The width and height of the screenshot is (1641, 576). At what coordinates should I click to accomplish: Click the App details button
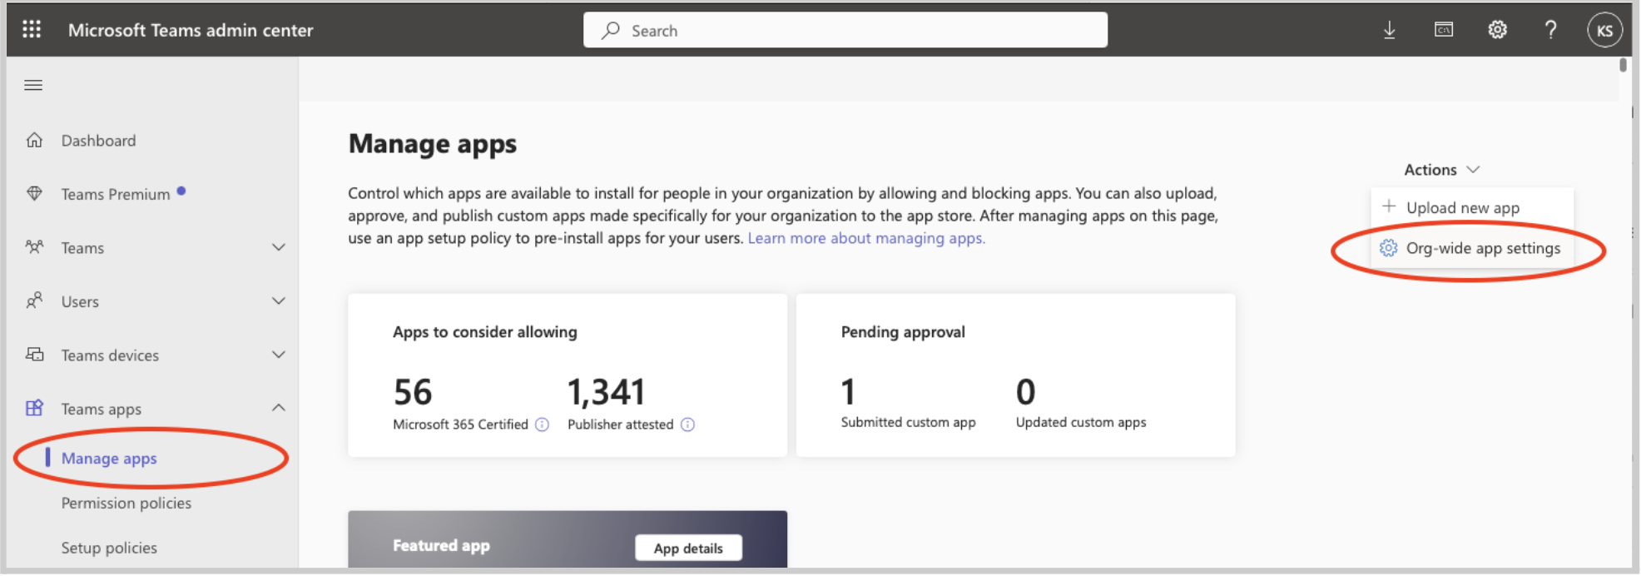click(688, 549)
